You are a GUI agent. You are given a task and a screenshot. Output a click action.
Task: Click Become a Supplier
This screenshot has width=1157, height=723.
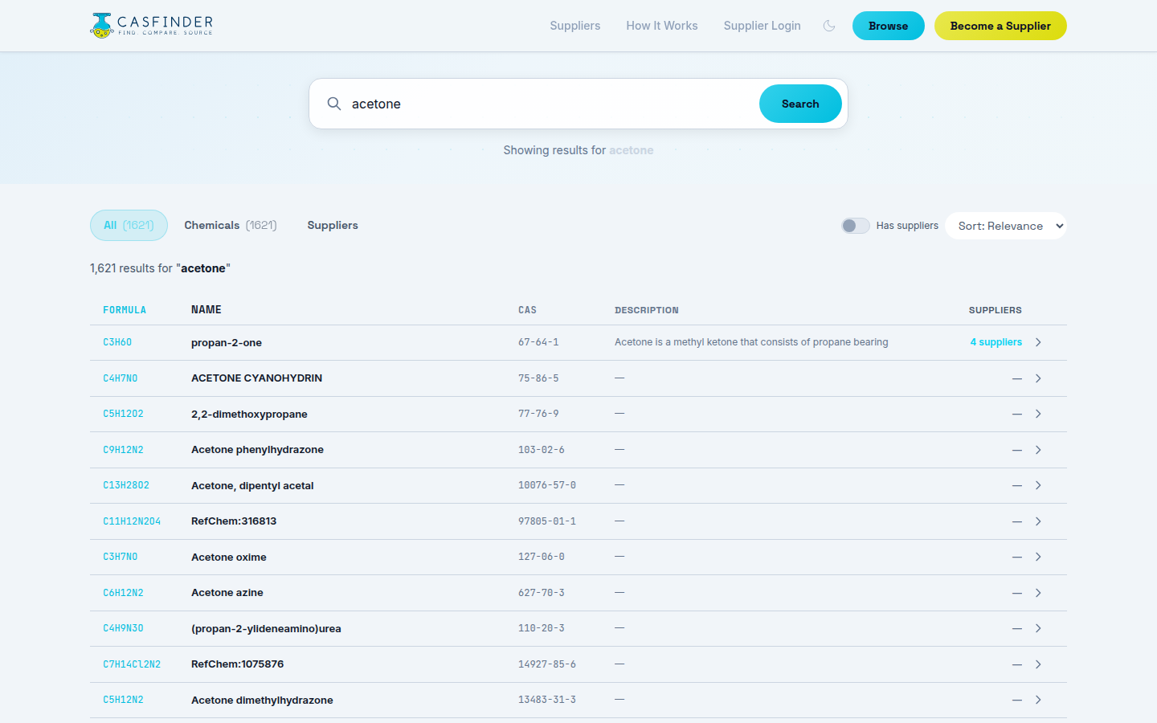tap(1000, 26)
